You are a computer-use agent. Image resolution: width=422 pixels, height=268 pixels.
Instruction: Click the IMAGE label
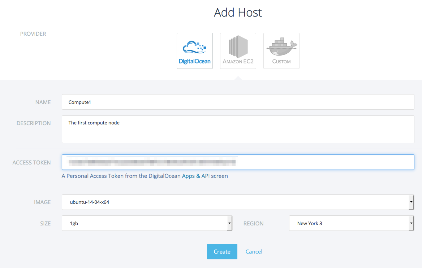pyautogui.click(x=42, y=202)
